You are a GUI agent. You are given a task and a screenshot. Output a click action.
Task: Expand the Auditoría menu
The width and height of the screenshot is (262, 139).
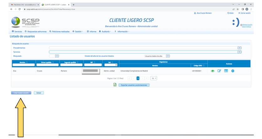(105, 32)
